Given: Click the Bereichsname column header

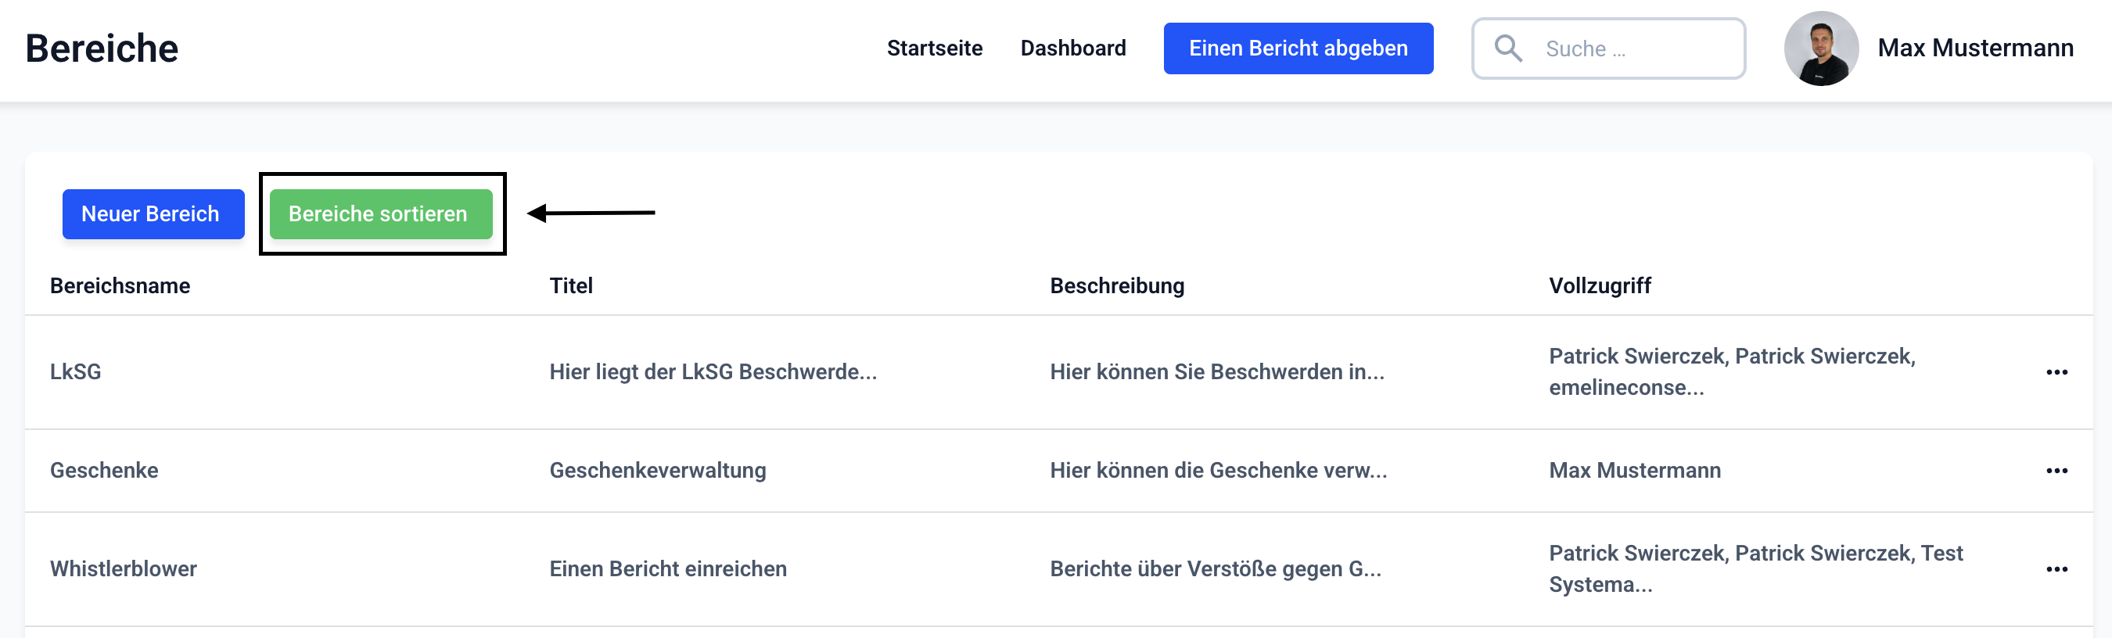Looking at the screenshot, I should coord(120,286).
